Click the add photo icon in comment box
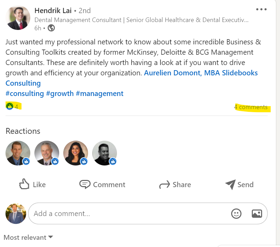The image size is (280, 247). click(x=257, y=214)
